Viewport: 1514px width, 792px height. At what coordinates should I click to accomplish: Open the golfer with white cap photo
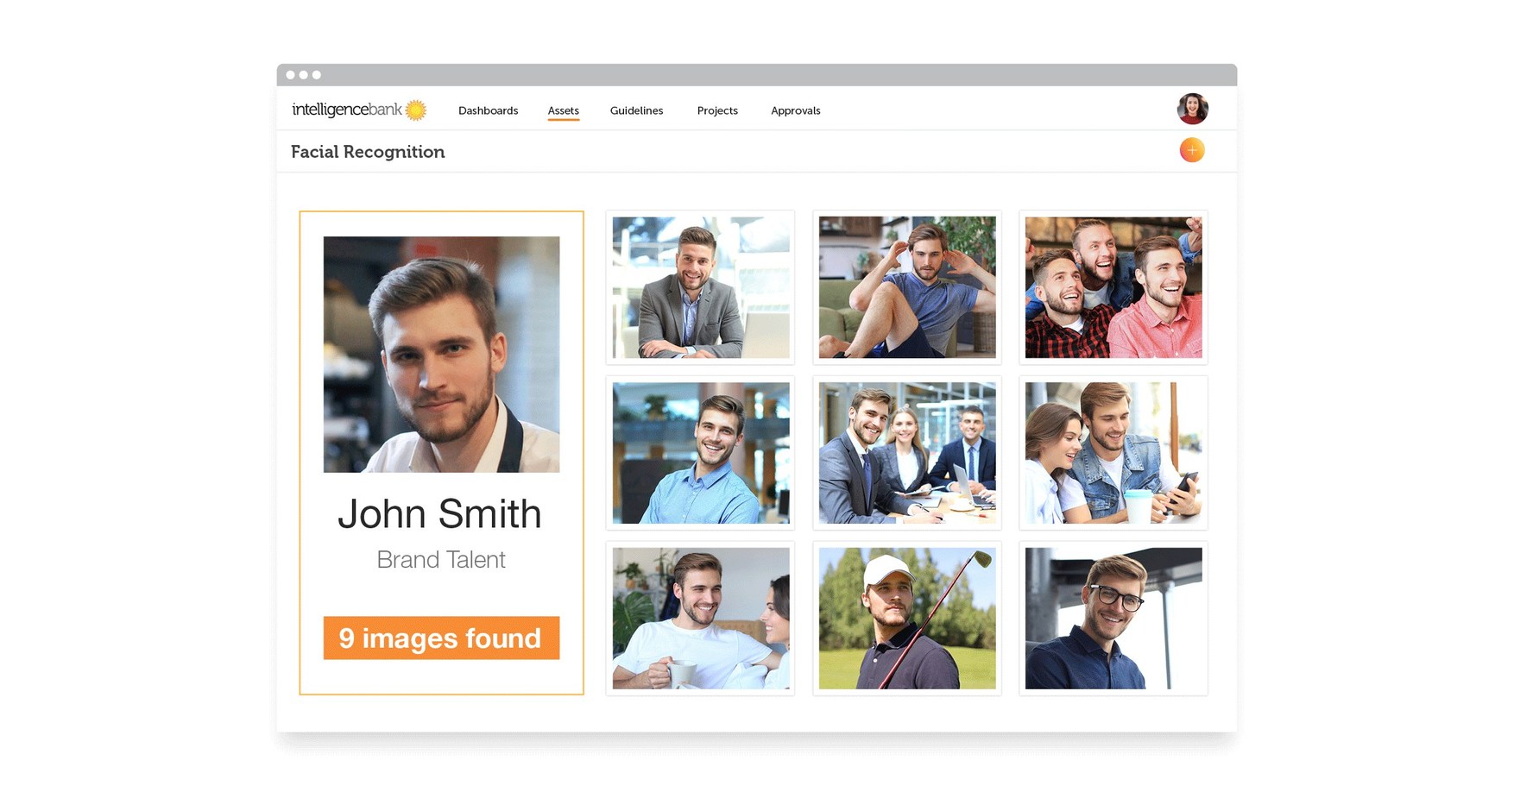click(x=906, y=618)
